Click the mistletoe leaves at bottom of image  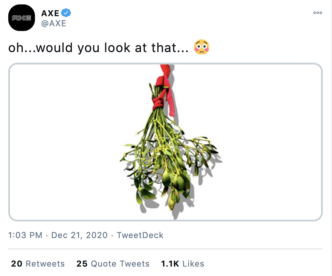click(x=167, y=186)
